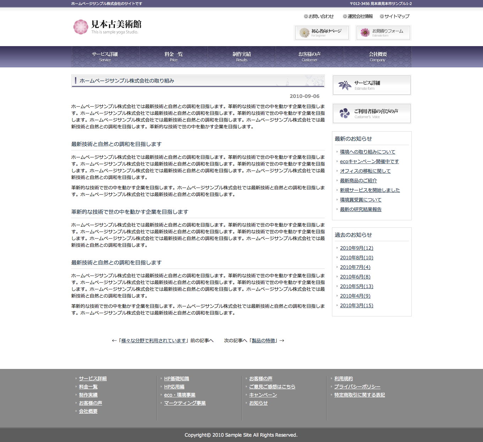Viewport: 483px width, 442px height.
Task: Open the 2010年5月(13) archive link
Action: coord(356,286)
